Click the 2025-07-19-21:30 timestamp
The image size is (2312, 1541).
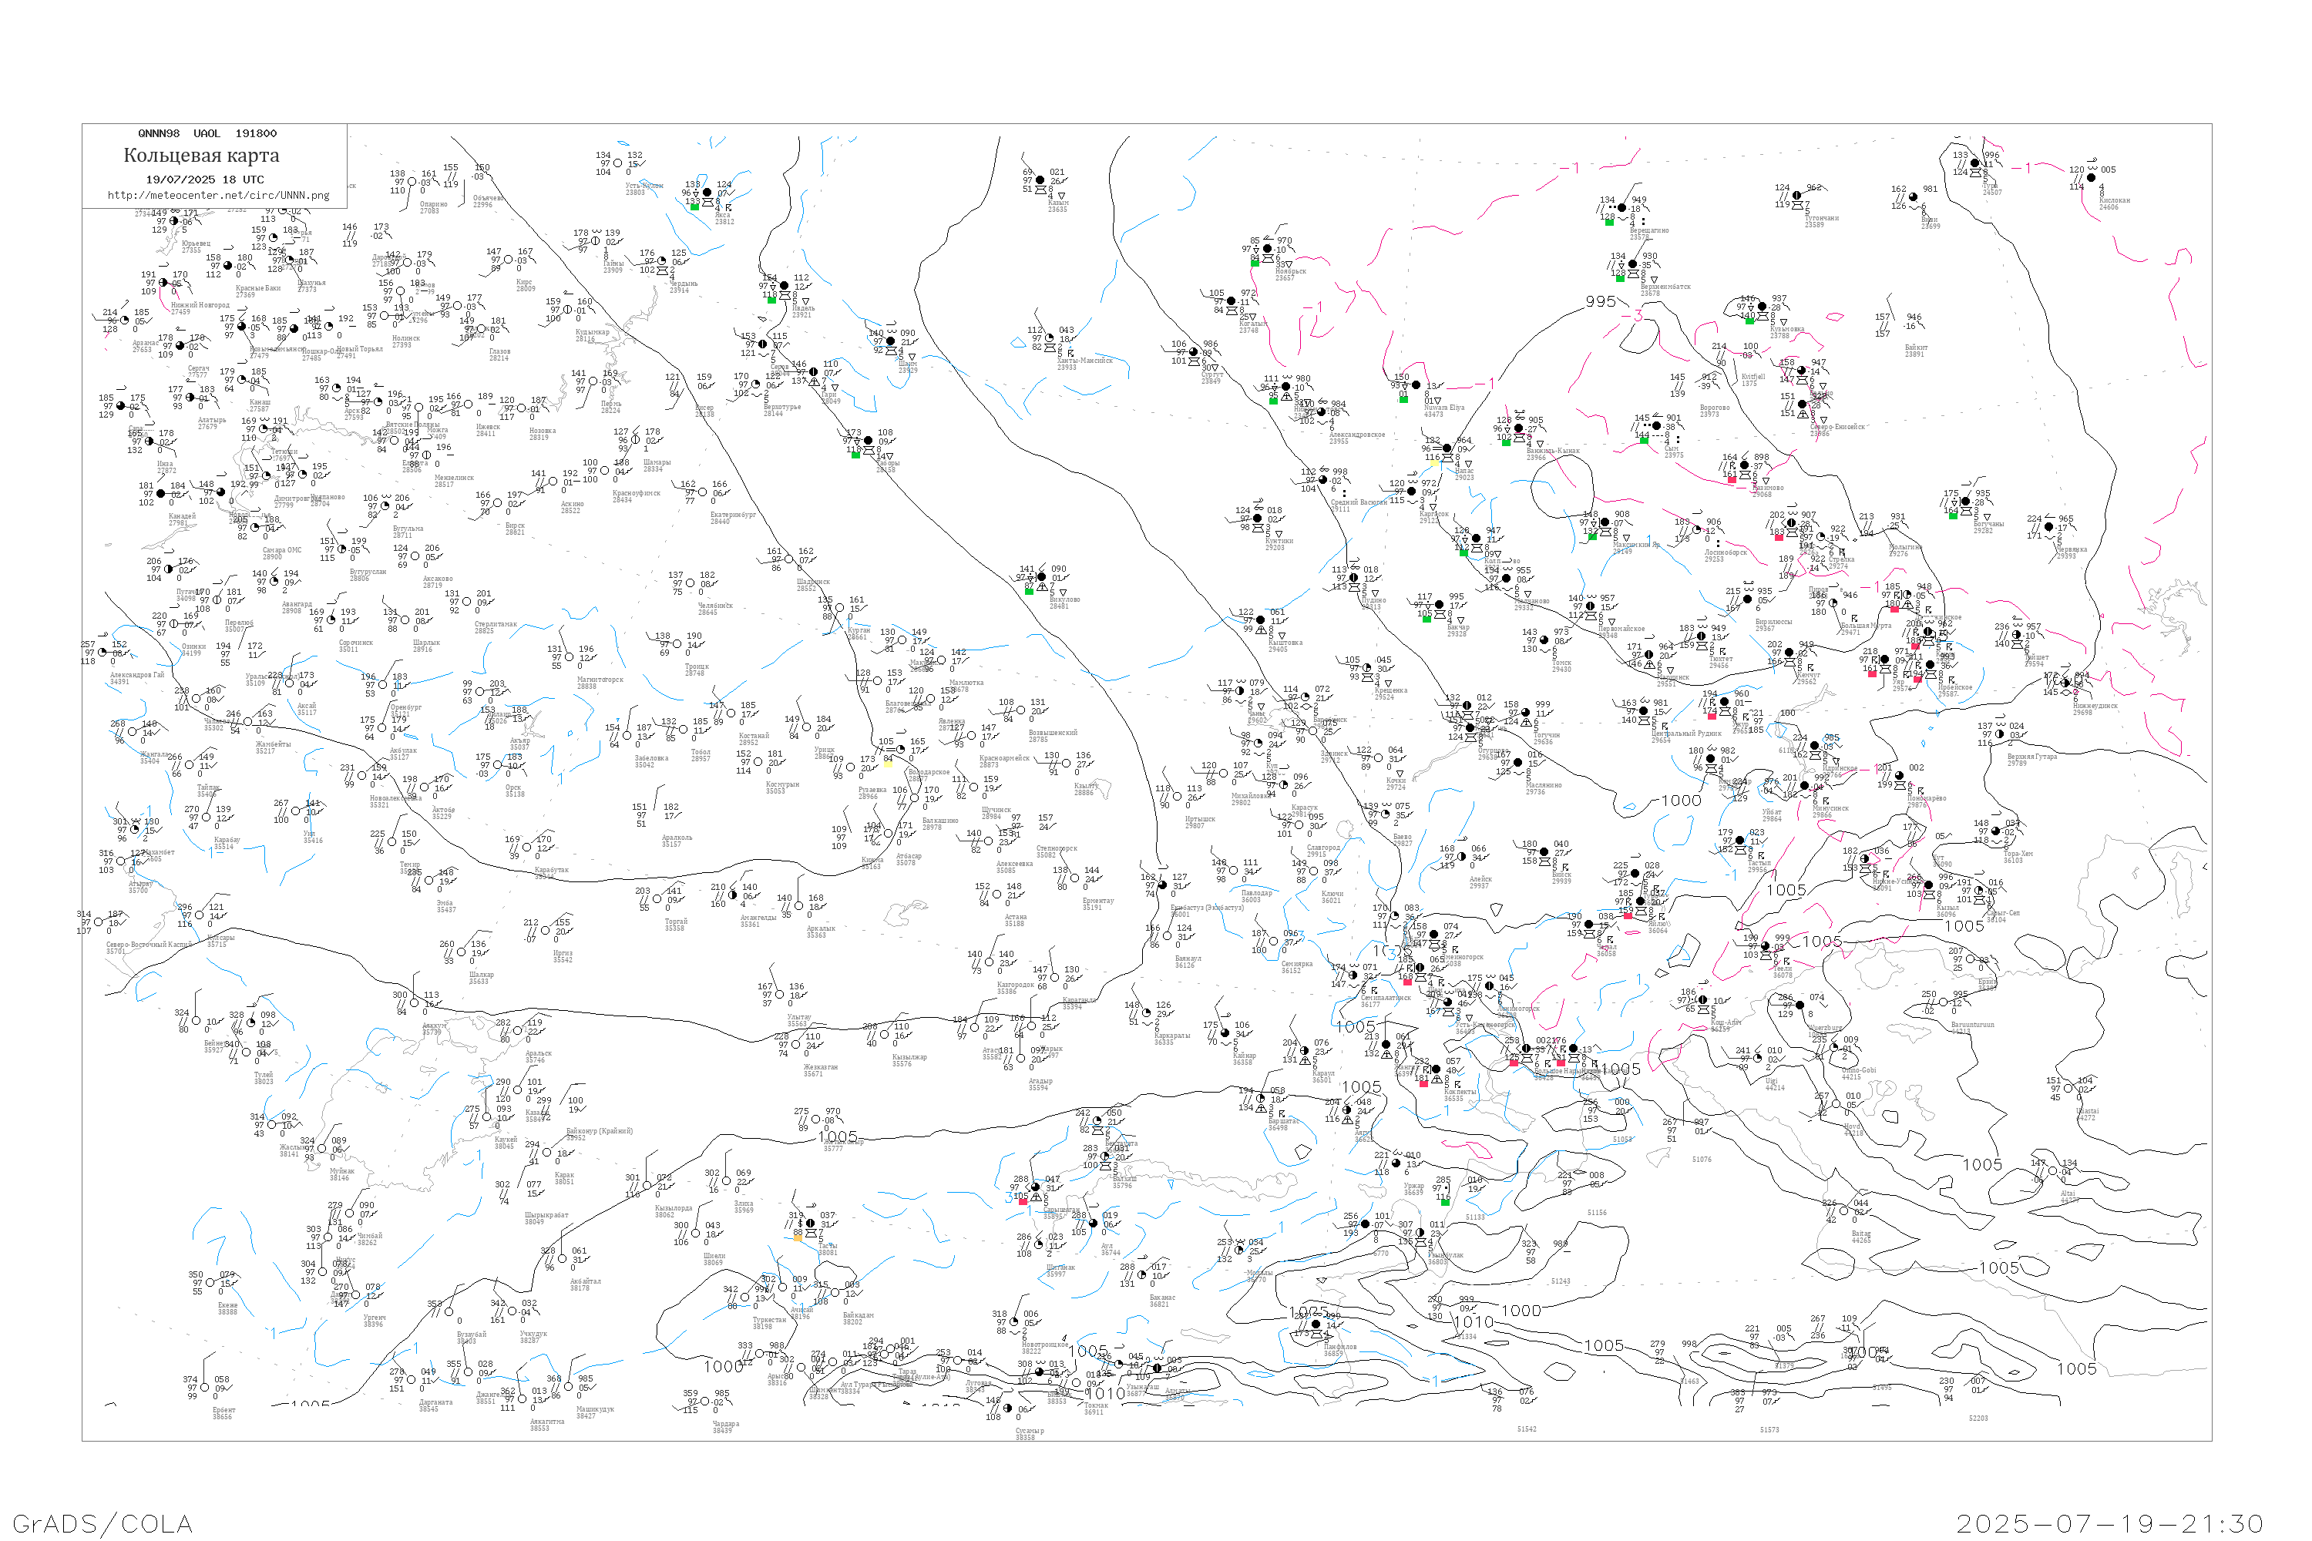2109,1524
